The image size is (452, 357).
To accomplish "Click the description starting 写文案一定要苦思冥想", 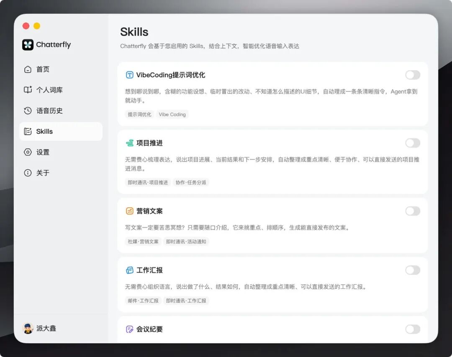I will pos(238,228).
